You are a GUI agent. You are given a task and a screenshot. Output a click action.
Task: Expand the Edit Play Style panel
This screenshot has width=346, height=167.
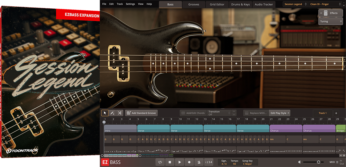[x=280, y=113]
